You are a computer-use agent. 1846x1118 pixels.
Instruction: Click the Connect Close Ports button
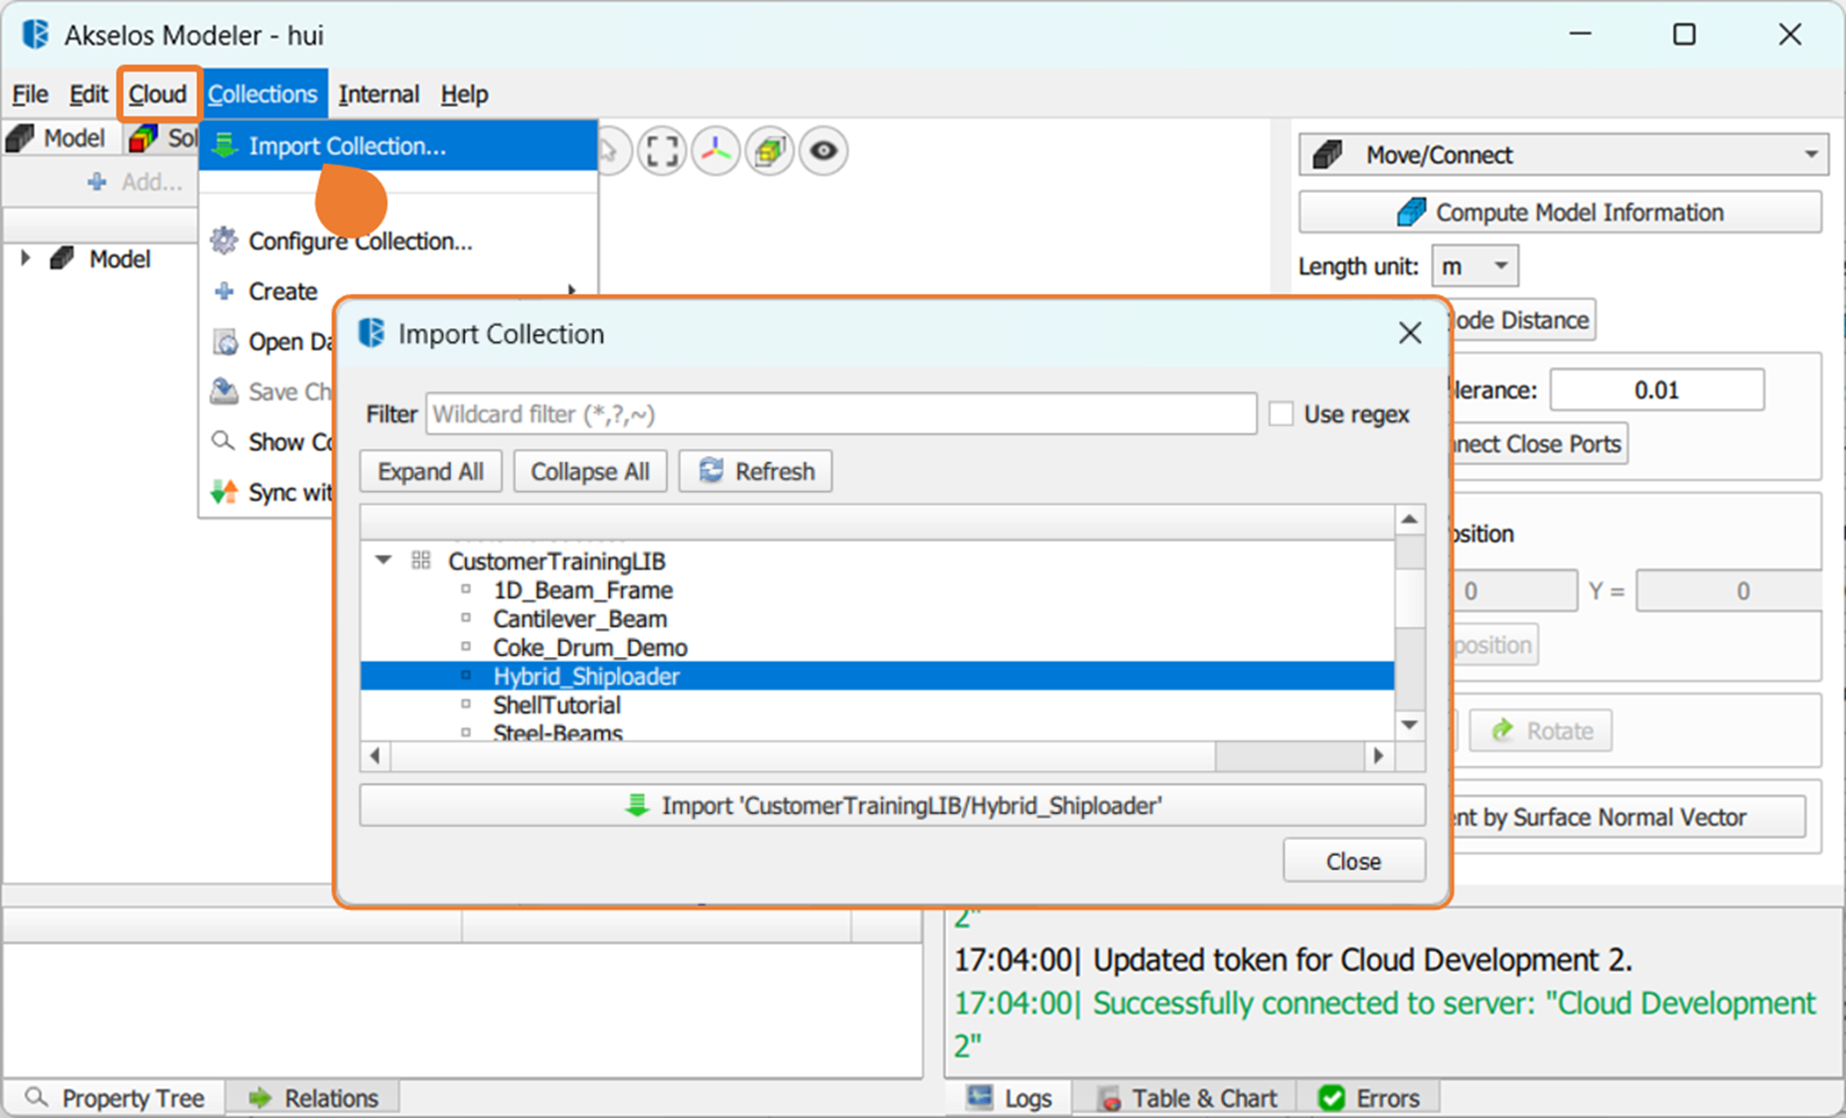(x=1538, y=443)
